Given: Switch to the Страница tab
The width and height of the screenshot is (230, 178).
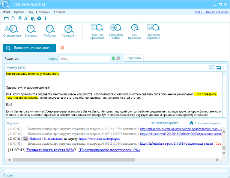Looking at the screenshot, I should coord(134,58).
